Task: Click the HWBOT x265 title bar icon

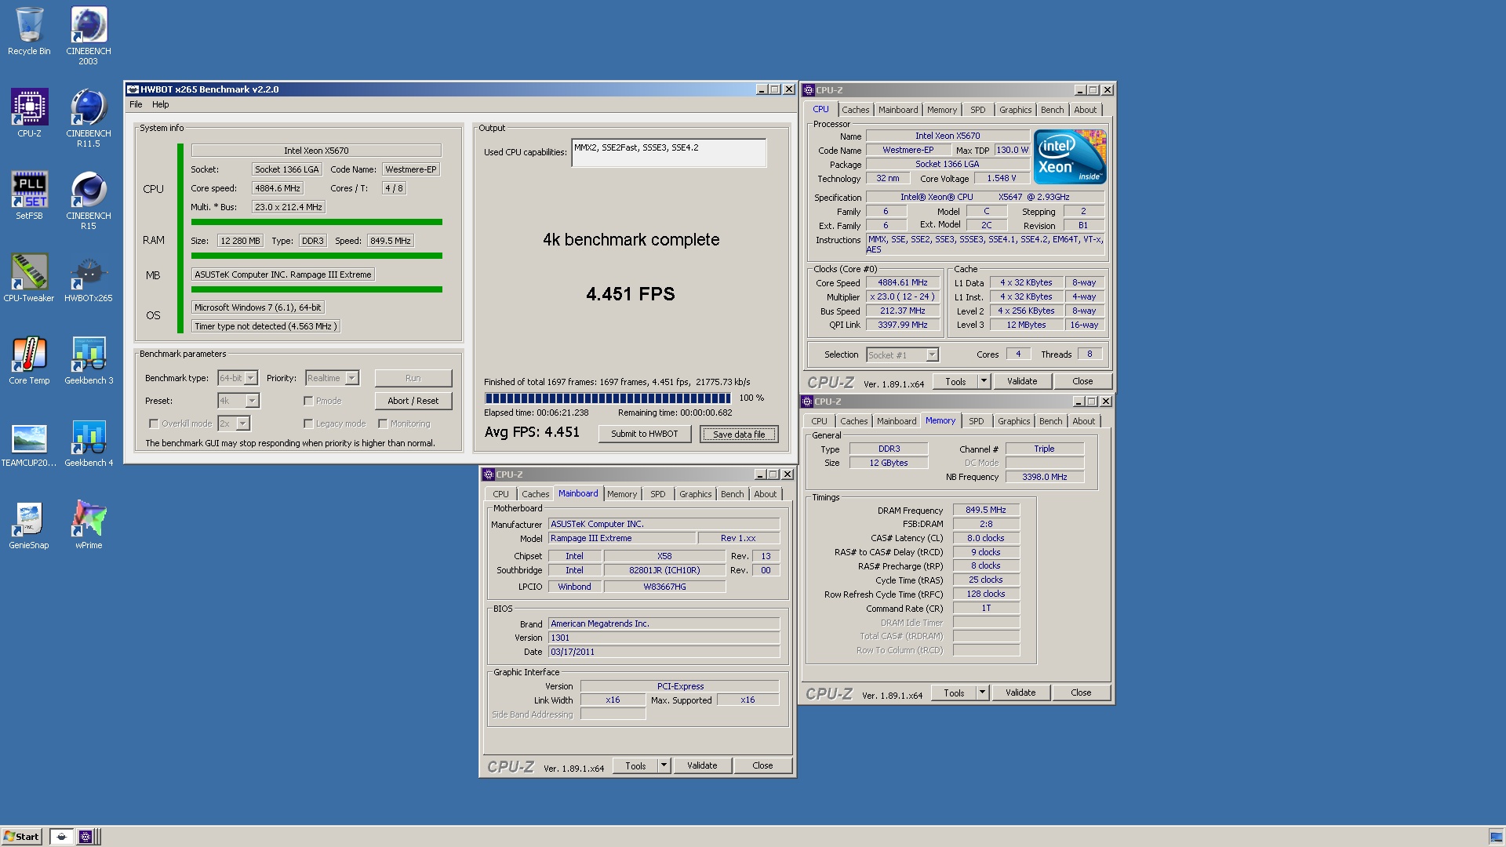Action: click(x=133, y=89)
